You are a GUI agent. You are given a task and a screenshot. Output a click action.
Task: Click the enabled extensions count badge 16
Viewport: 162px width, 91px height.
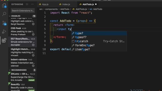click(x=34, y=16)
